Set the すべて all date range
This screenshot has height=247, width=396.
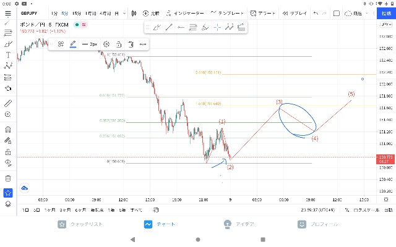tap(136, 210)
